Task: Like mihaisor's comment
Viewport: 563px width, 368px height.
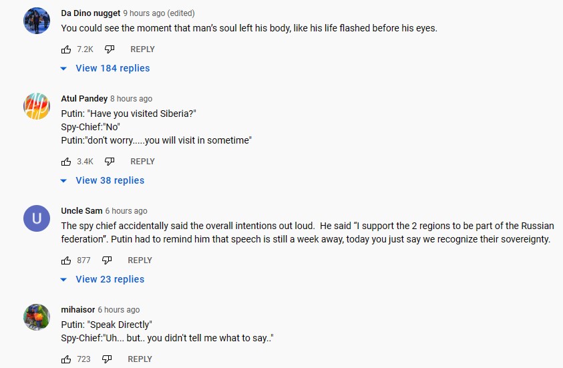Action: click(66, 359)
